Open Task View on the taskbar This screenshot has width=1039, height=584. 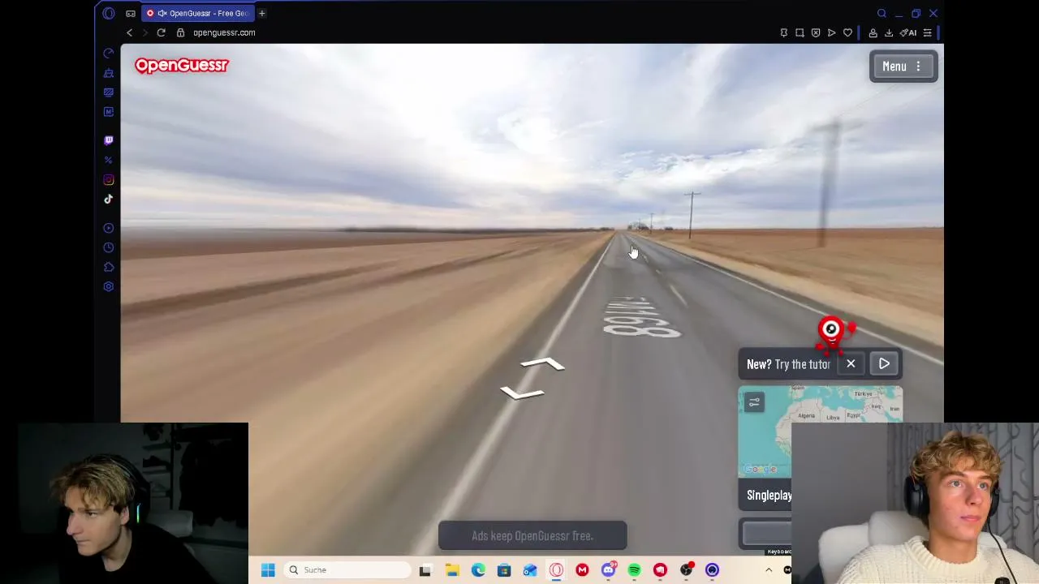[425, 570]
